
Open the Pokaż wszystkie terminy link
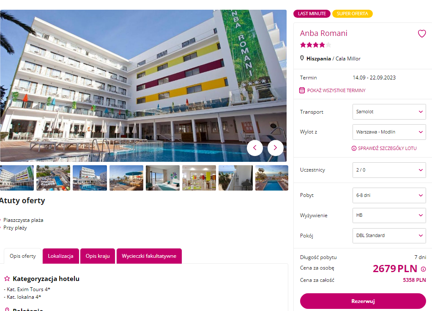point(336,90)
